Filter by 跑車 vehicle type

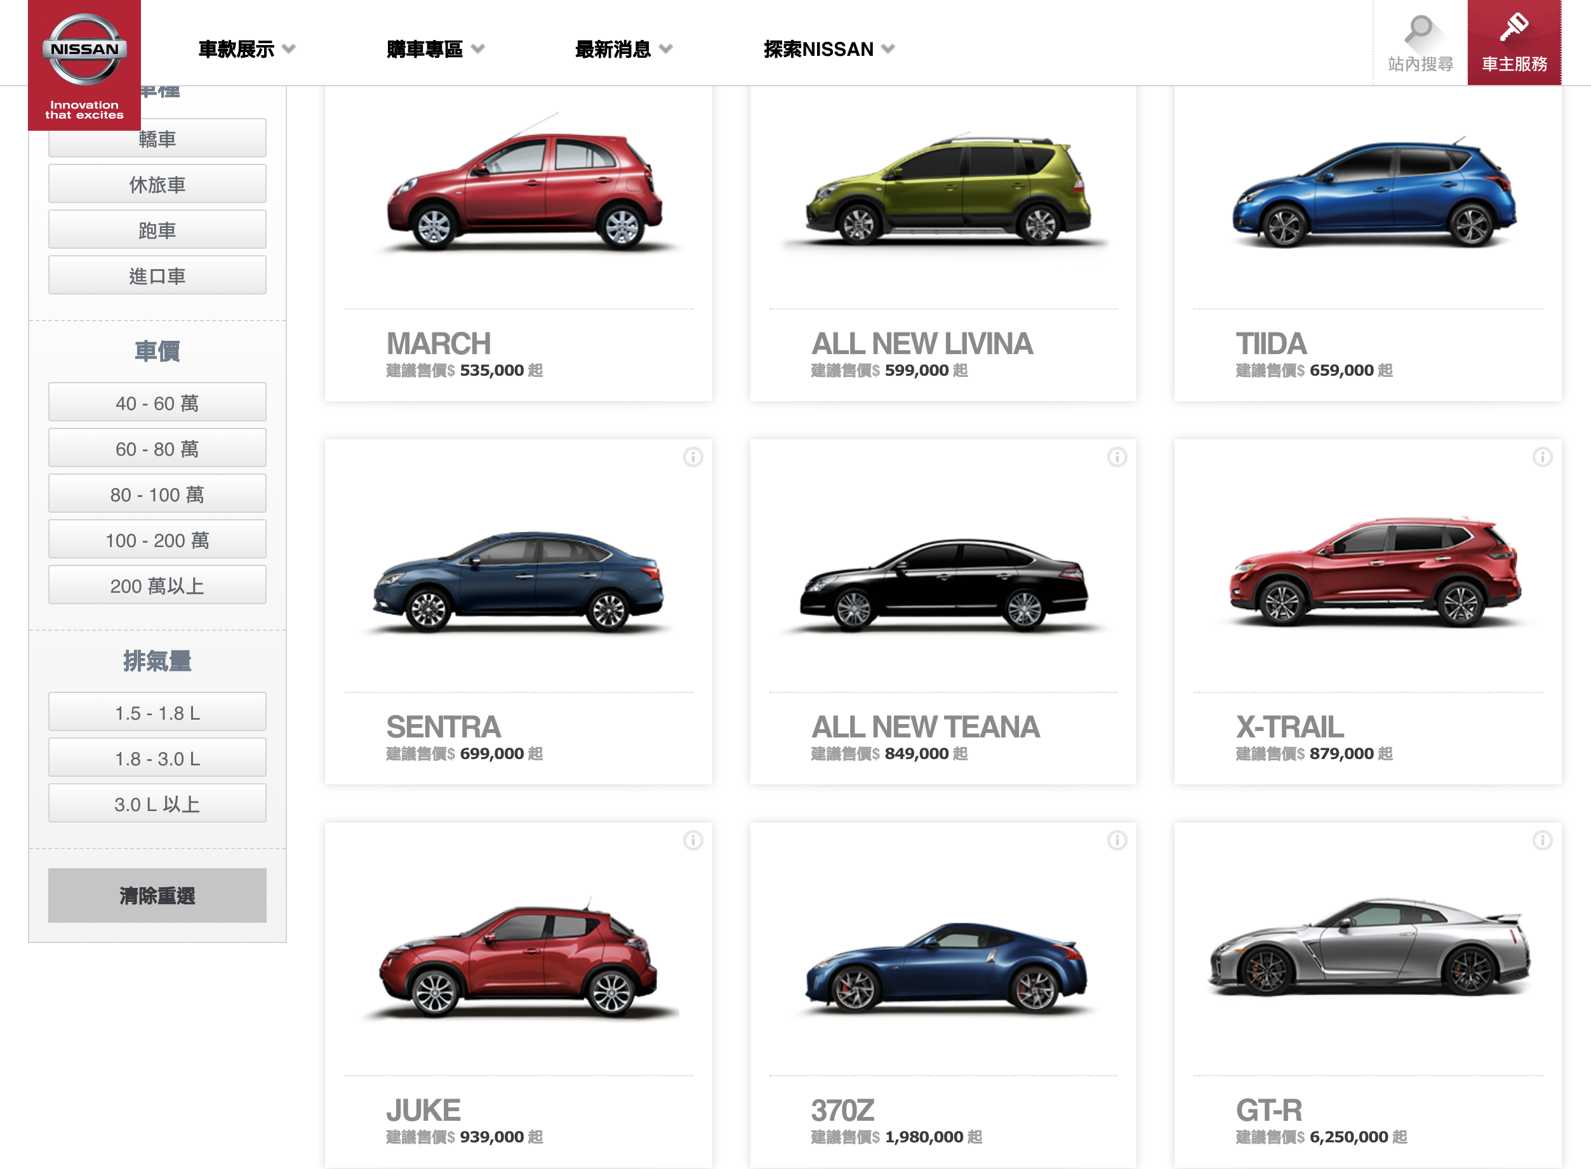[x=157, y=229]
